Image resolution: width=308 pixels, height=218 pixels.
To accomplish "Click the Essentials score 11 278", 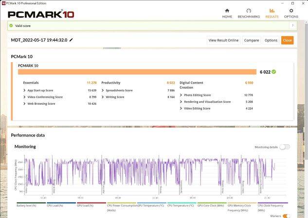I will tap(92, 83).
